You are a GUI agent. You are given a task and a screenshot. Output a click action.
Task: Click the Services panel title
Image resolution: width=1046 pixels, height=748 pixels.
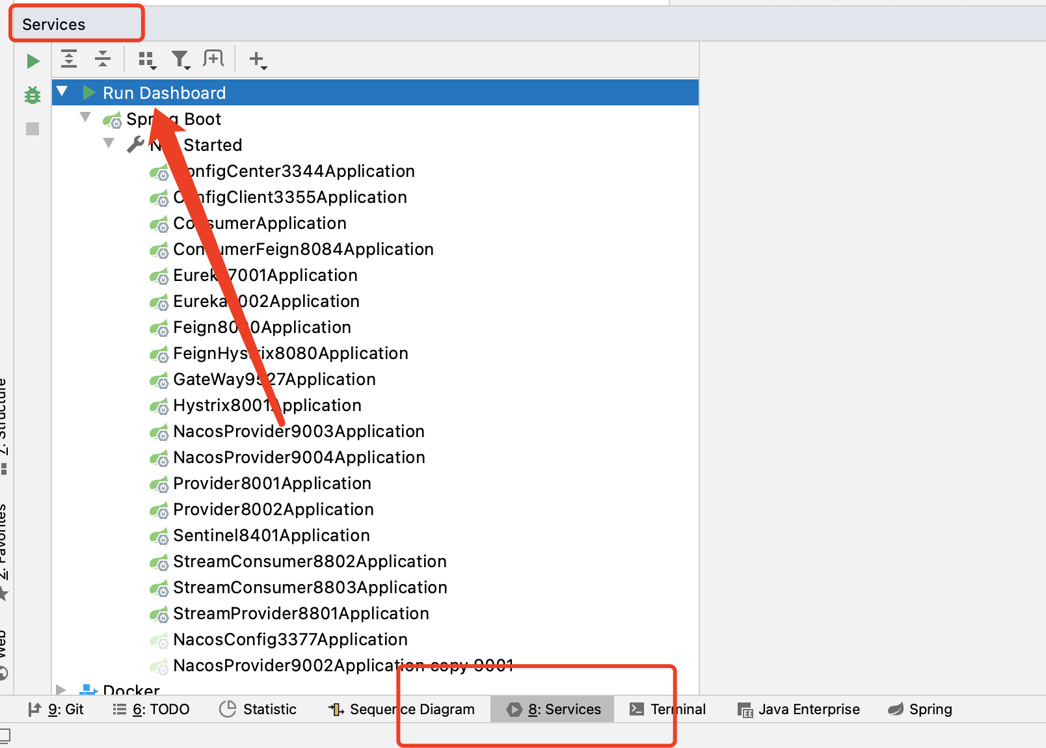54,24
